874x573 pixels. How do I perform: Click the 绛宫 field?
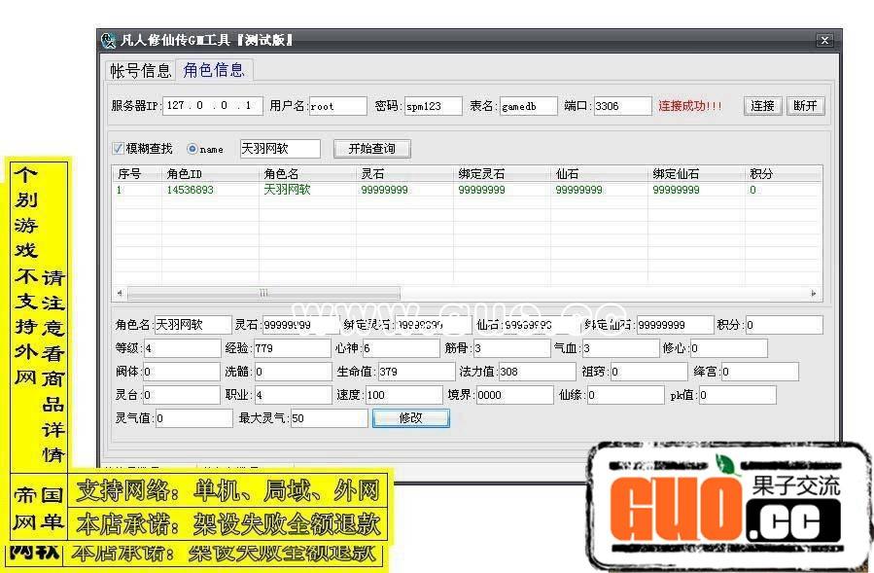pos(759,372)
